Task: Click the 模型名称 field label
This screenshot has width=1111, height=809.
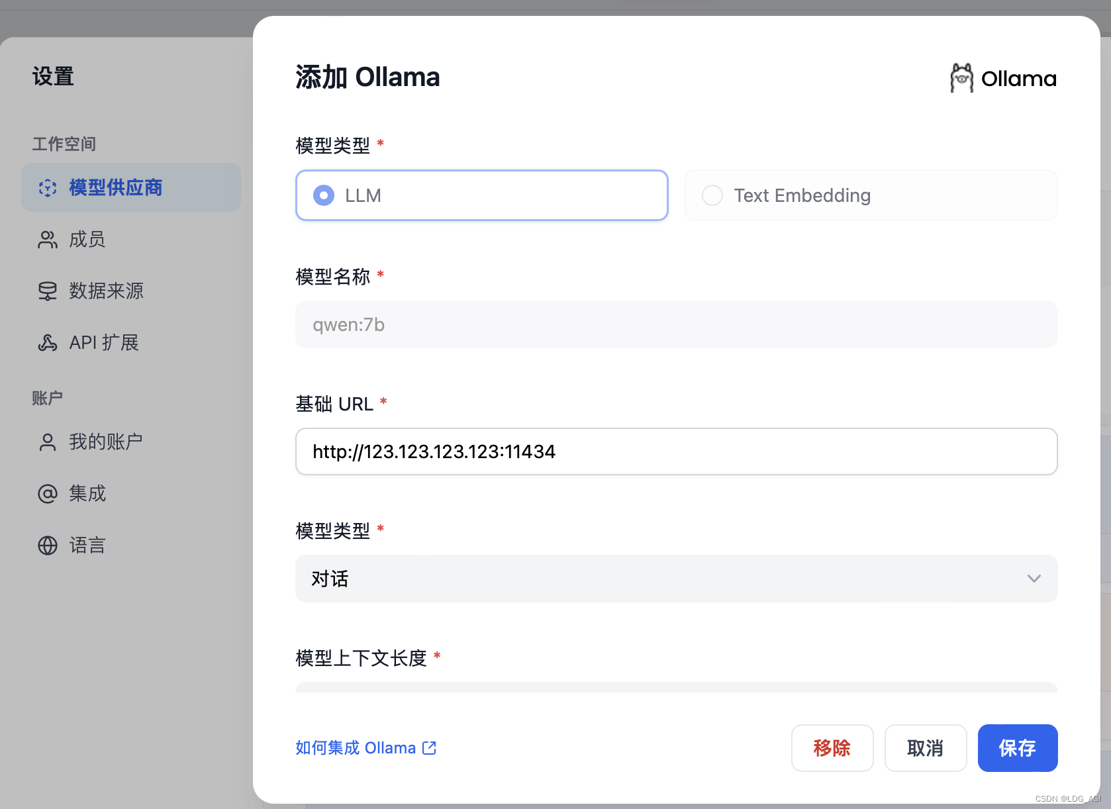Action: (333, 277)
